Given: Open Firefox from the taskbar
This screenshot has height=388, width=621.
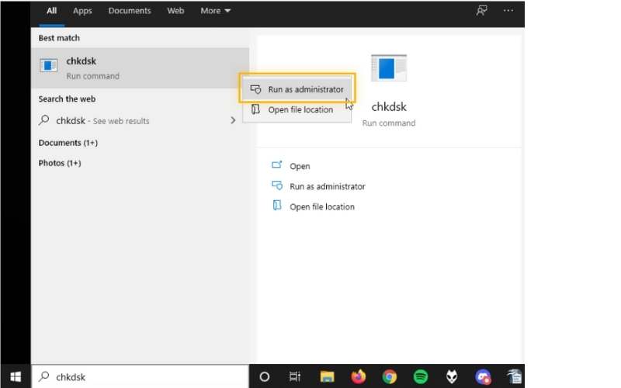Looking at the screenshot, I should pyautogui.click(x=358, y=376).
